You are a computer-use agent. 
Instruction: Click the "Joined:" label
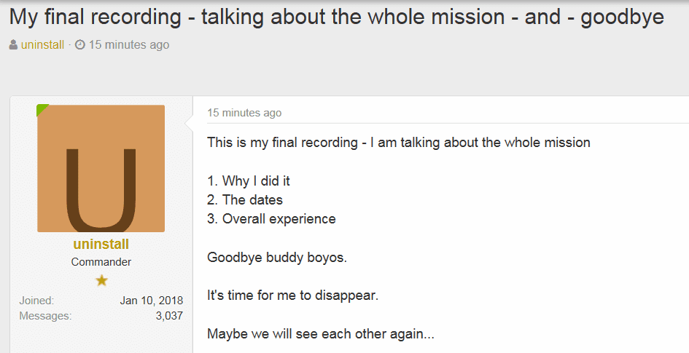36,301
